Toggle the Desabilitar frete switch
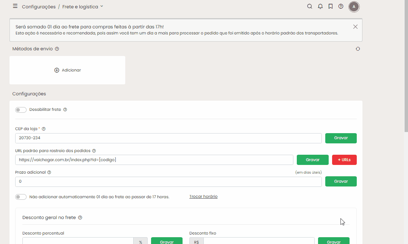The height and width of the screenshot is (244, 408). point(21,110)
